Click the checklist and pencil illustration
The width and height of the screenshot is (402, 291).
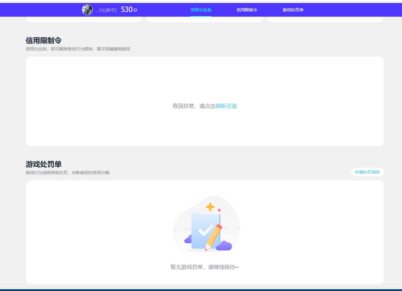[206, 225]
